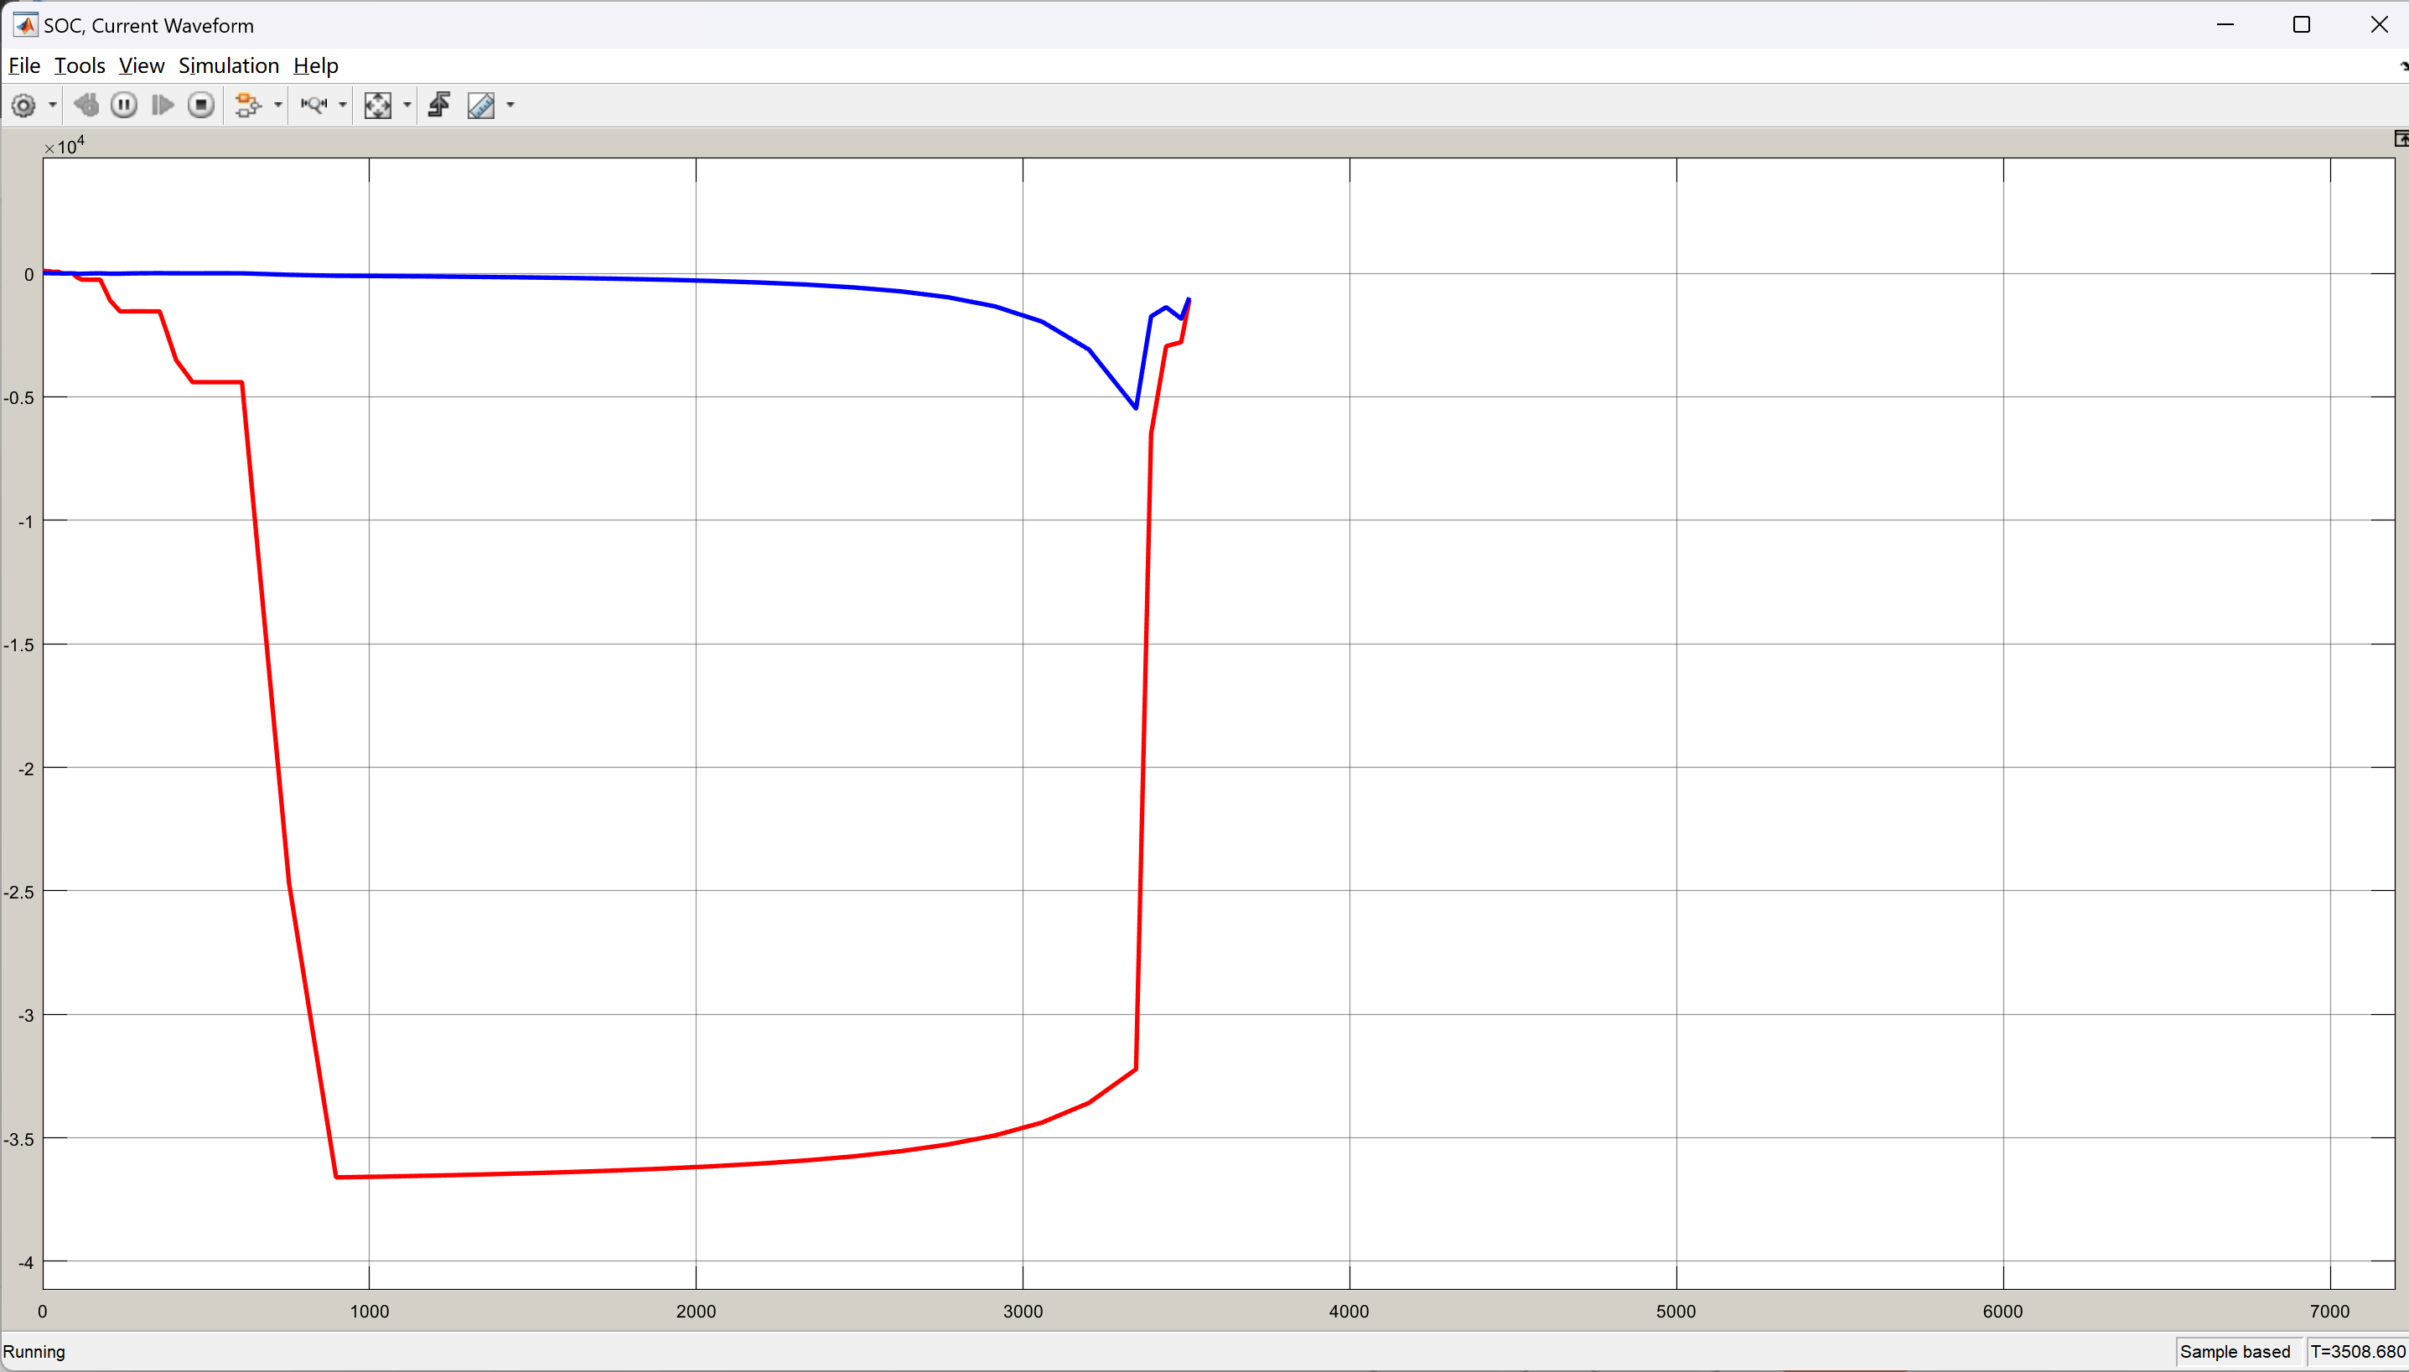2409x1372 pixels.
Task: Select the Zoom X-axis tool
Action: tap(313, 105)
